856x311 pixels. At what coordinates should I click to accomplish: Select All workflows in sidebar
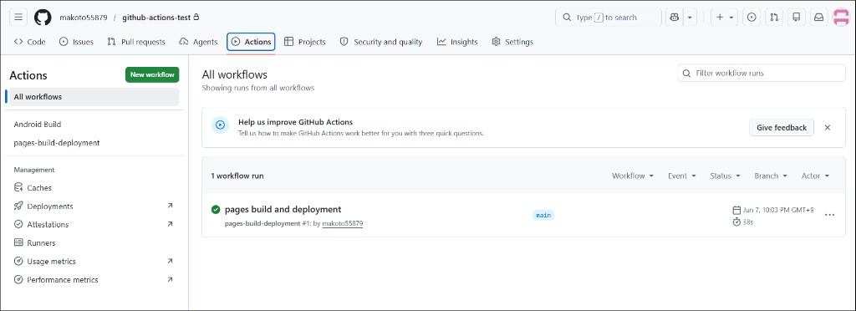click(x=94, y=97)
